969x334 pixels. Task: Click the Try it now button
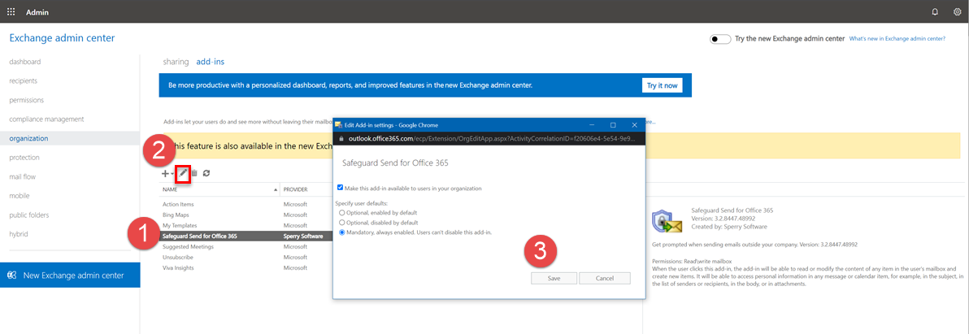(x=662, y=85)
